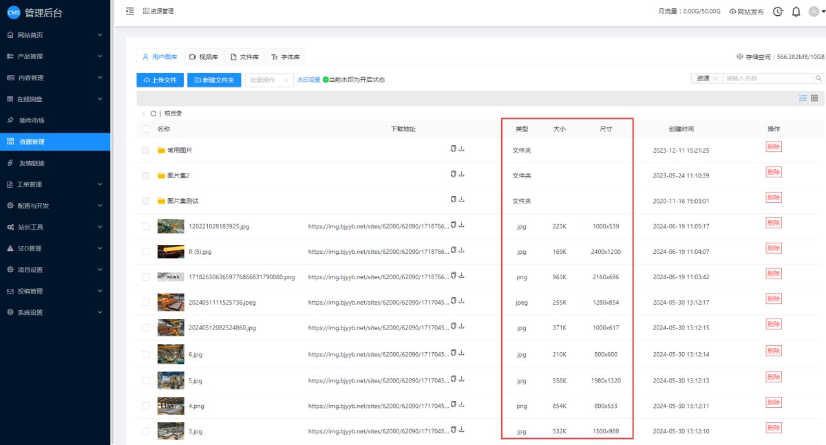
Task: Copy download link for 常用图片 folder
Action: pos(453,149)
